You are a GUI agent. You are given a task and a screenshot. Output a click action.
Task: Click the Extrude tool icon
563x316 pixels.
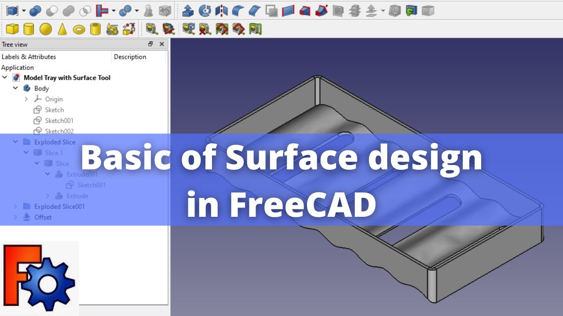(188, 10)
